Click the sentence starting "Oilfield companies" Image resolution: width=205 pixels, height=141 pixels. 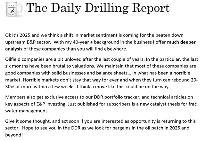[x=80, y=59]
